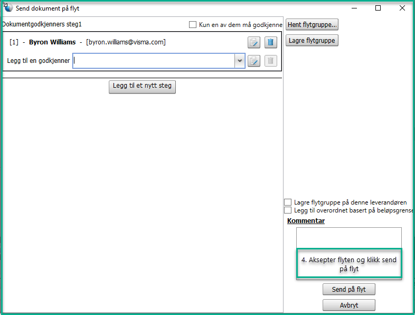The width and height of the screenshot is (415, 315).
Task: Maximize the Send dokument på flyt window
Action: pos(378,8)
